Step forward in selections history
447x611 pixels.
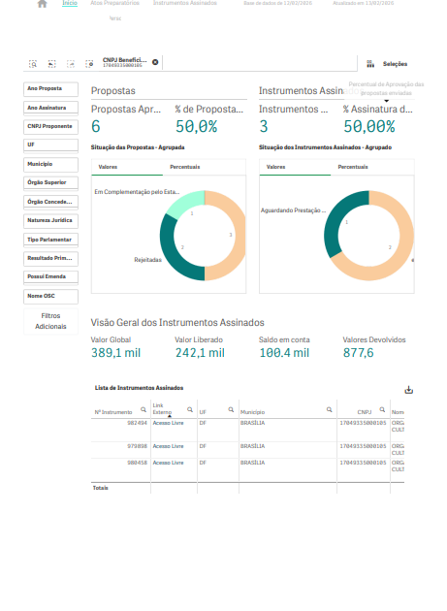(x=71, y=64)
